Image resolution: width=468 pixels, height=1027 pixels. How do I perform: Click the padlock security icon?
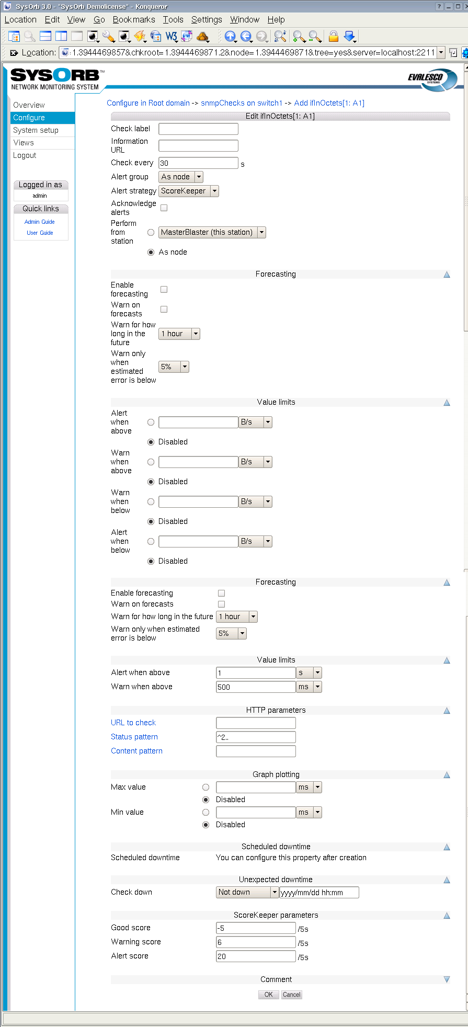tap(334, 36)
